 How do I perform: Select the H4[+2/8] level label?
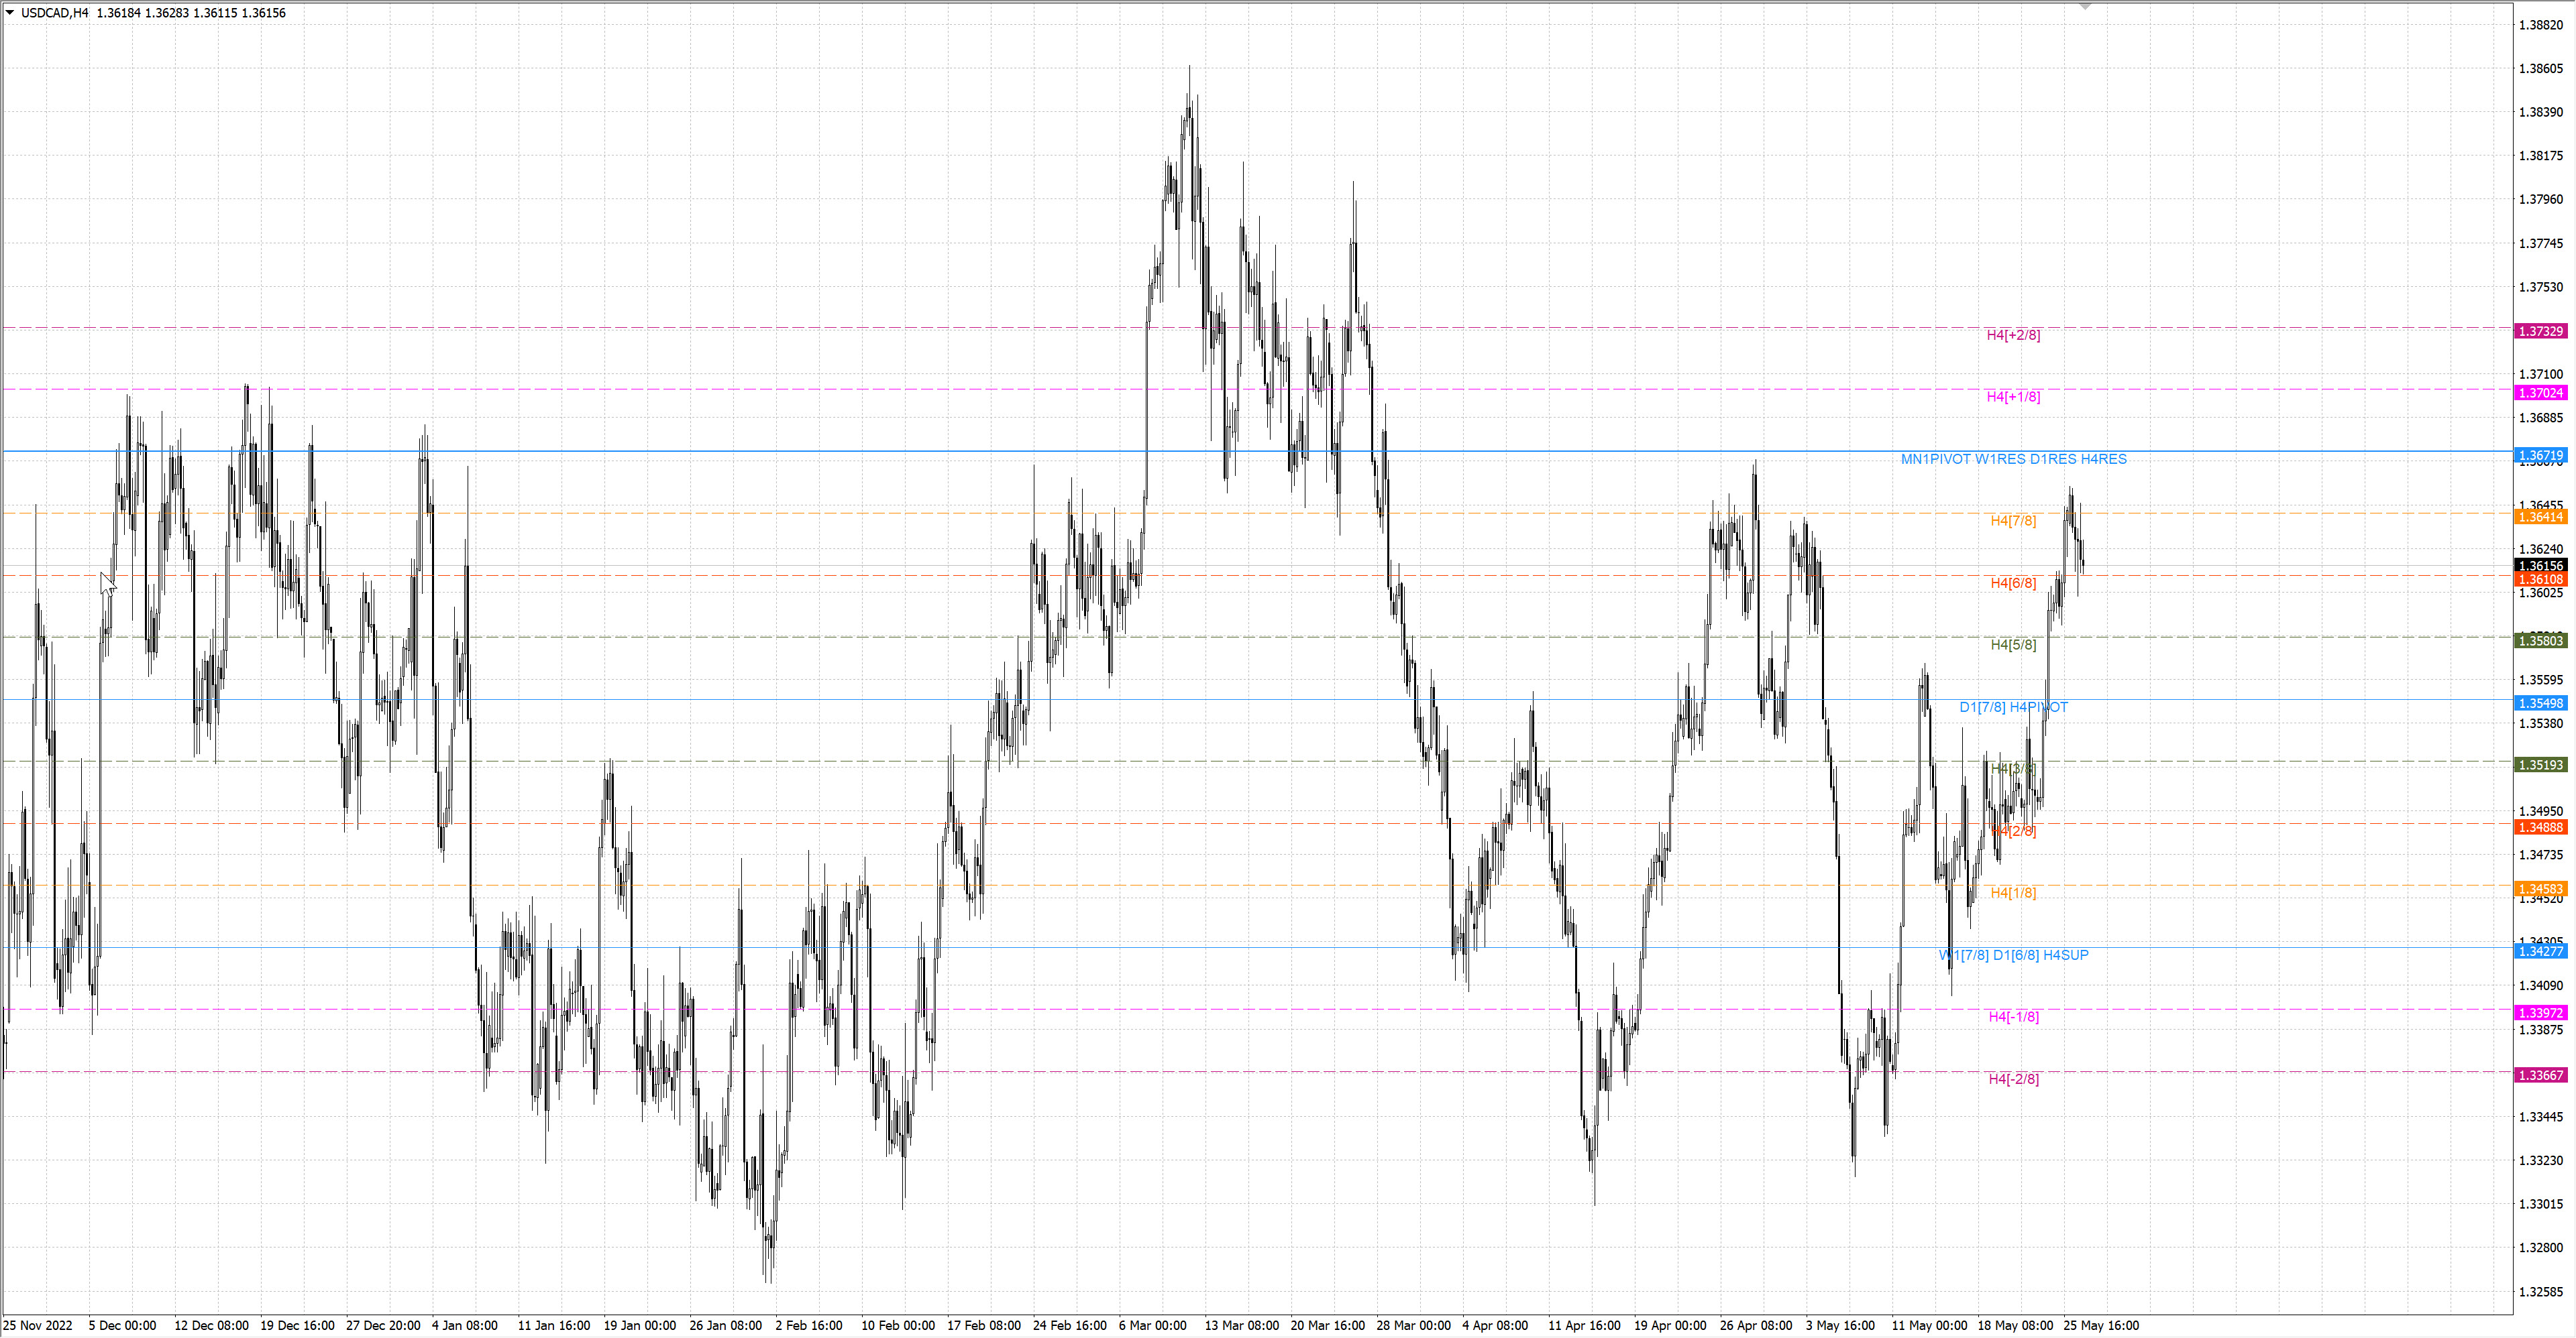pos(2013,334)
